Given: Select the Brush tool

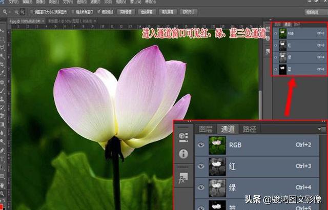Looking at the screenshot, I should (2, 90).
